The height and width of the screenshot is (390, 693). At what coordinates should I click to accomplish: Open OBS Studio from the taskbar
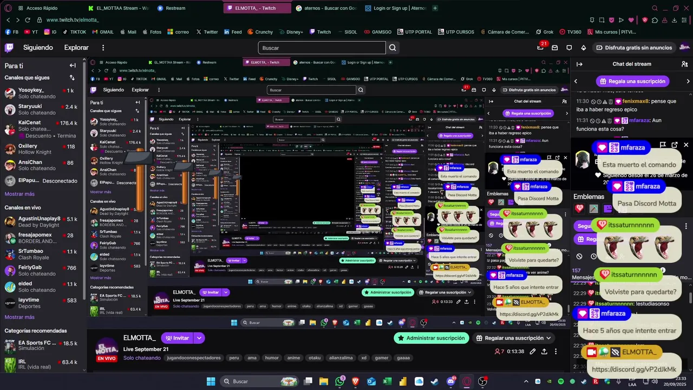pyautogui.click(x=482, y=381)
